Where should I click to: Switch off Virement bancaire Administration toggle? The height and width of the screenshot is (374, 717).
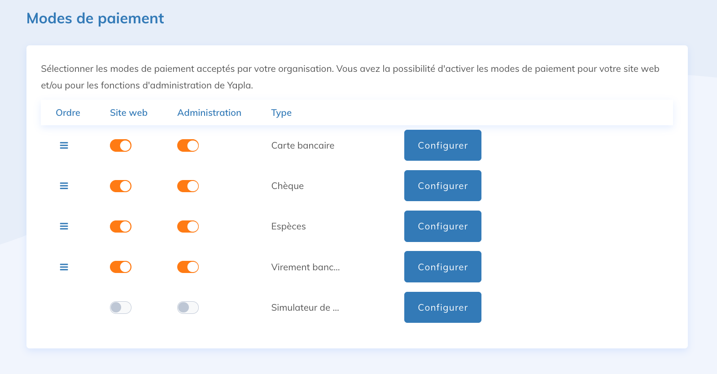(188, 267)
